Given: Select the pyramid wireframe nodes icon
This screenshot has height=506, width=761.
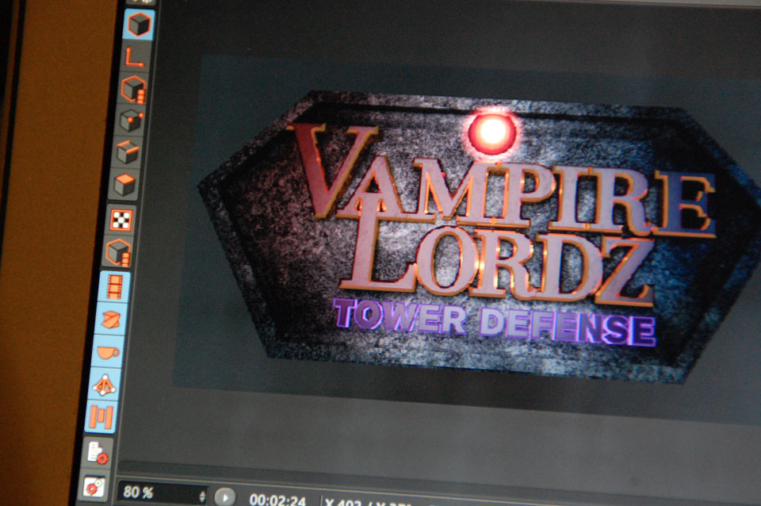Looking at the screenshot, I should click(105, 385).
